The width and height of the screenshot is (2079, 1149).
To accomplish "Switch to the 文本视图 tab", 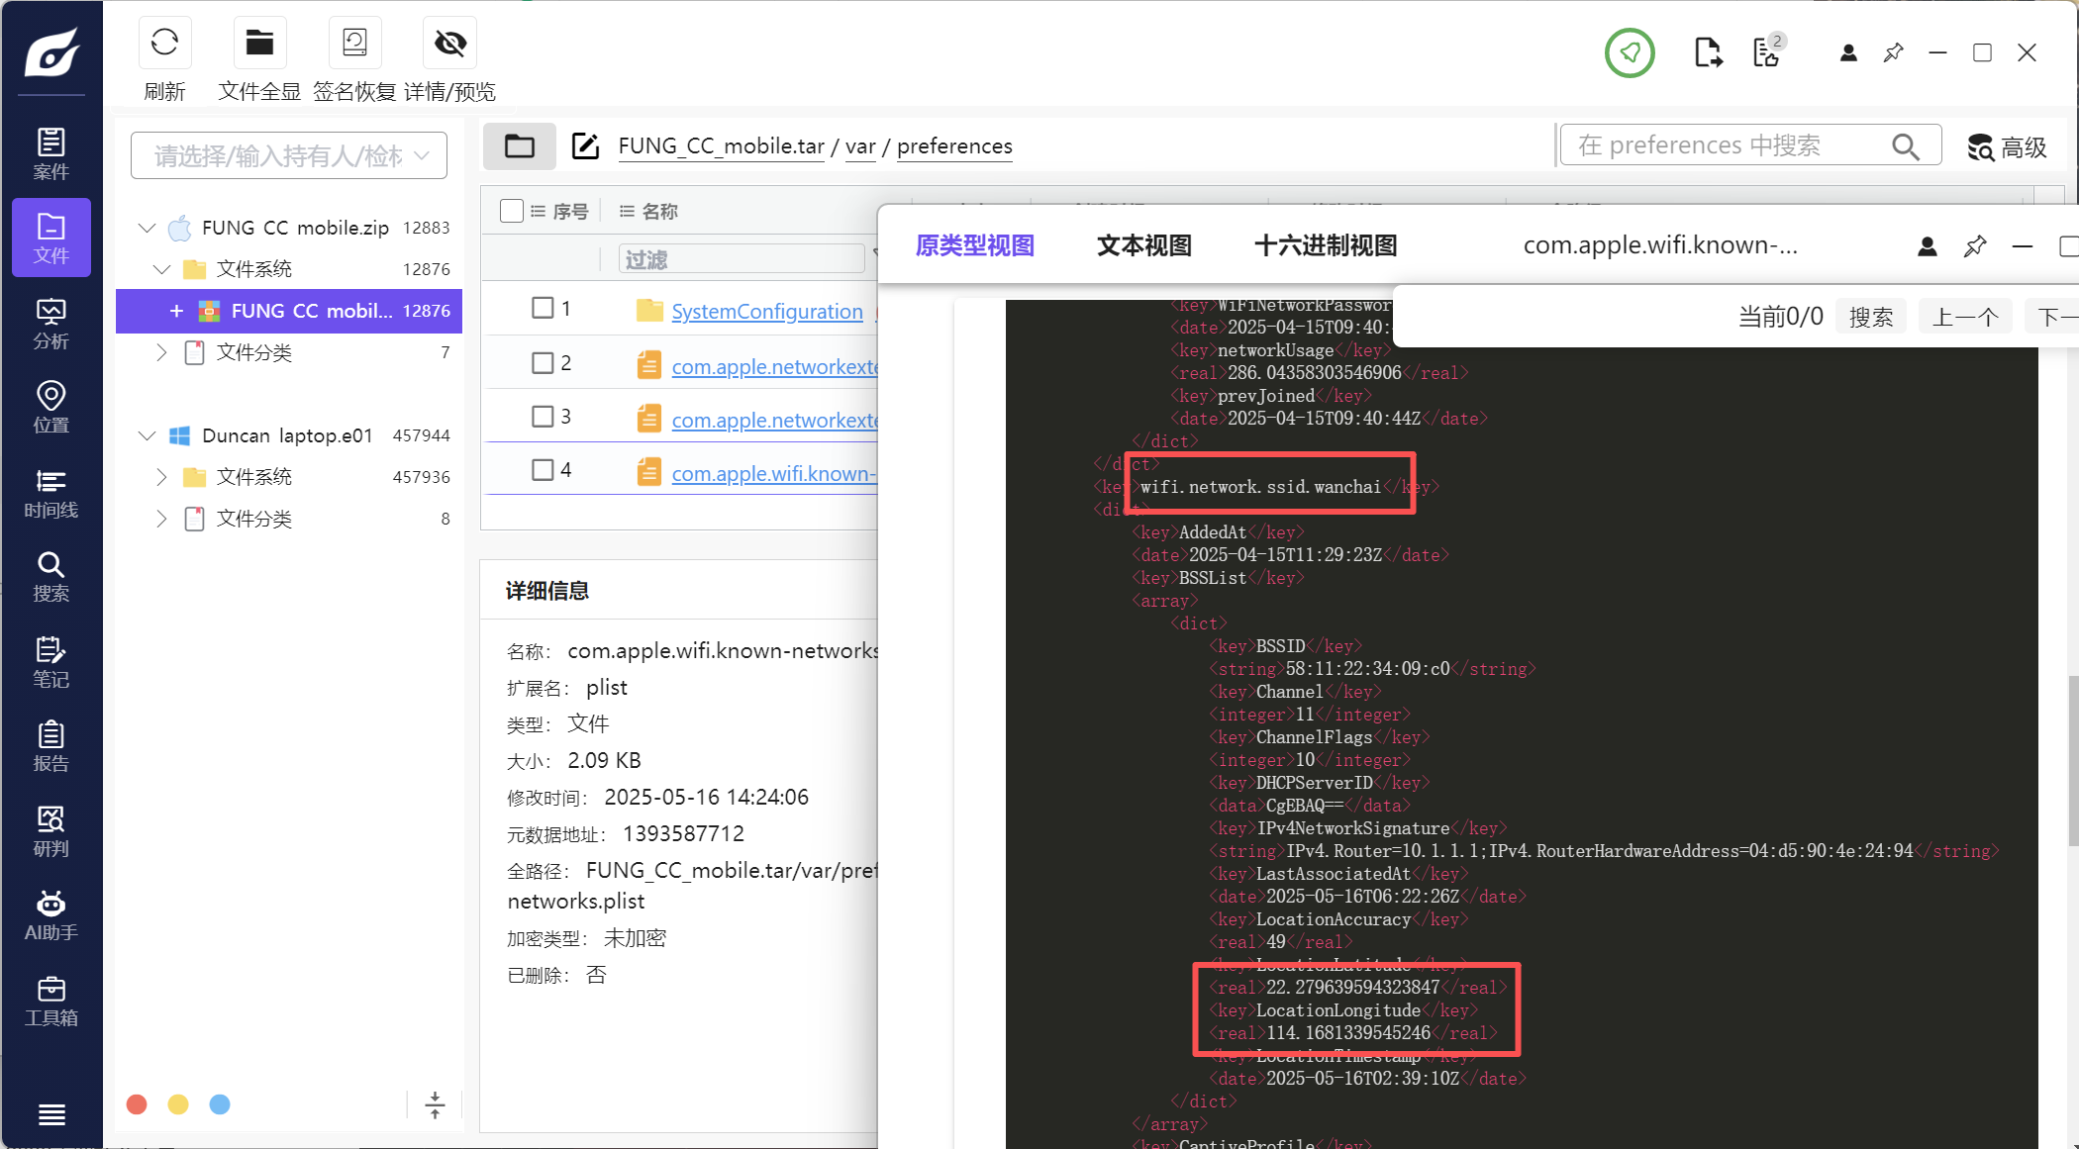I will click(1143, 245).
